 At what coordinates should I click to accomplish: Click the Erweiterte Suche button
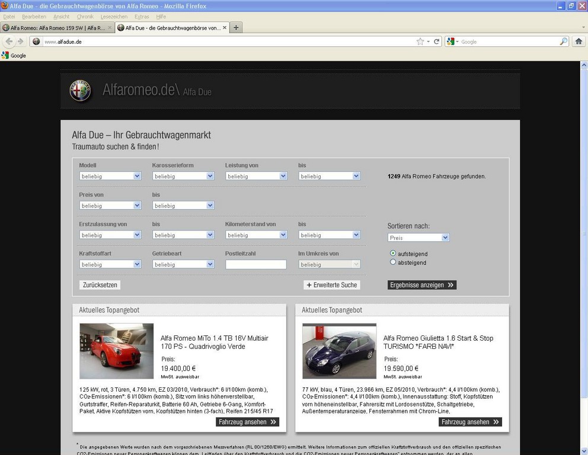pos(332,285)
